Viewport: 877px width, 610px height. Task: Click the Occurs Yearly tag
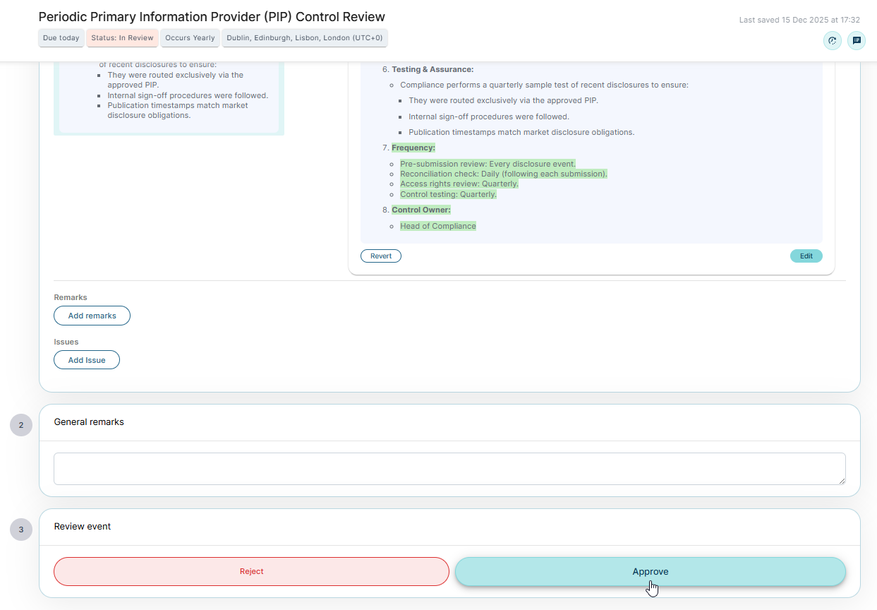tap(190, 38)
